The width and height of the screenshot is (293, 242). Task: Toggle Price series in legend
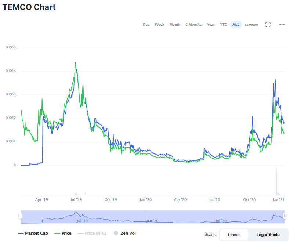tap(63, 233)
